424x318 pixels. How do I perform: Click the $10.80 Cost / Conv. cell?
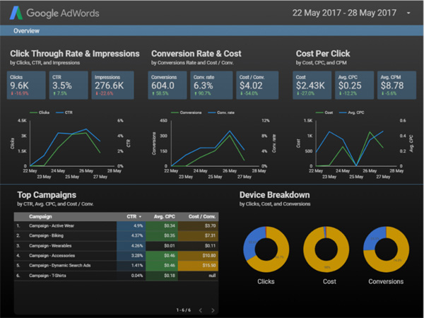pos(198,256)
